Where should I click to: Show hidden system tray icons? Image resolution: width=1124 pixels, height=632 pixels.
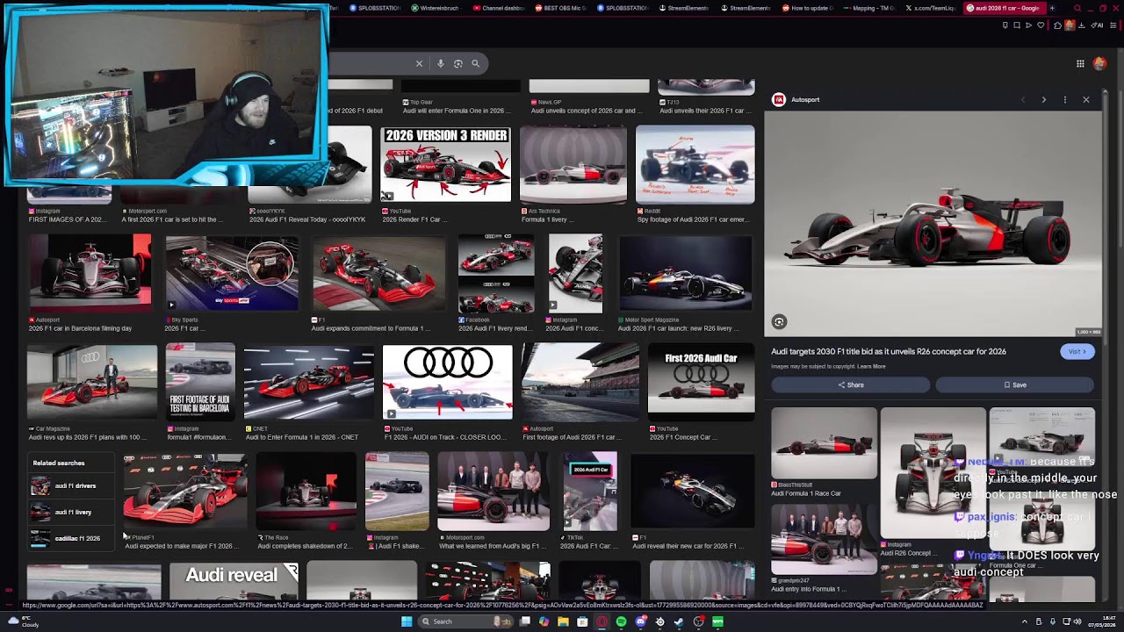click(x=1024, y=621)
